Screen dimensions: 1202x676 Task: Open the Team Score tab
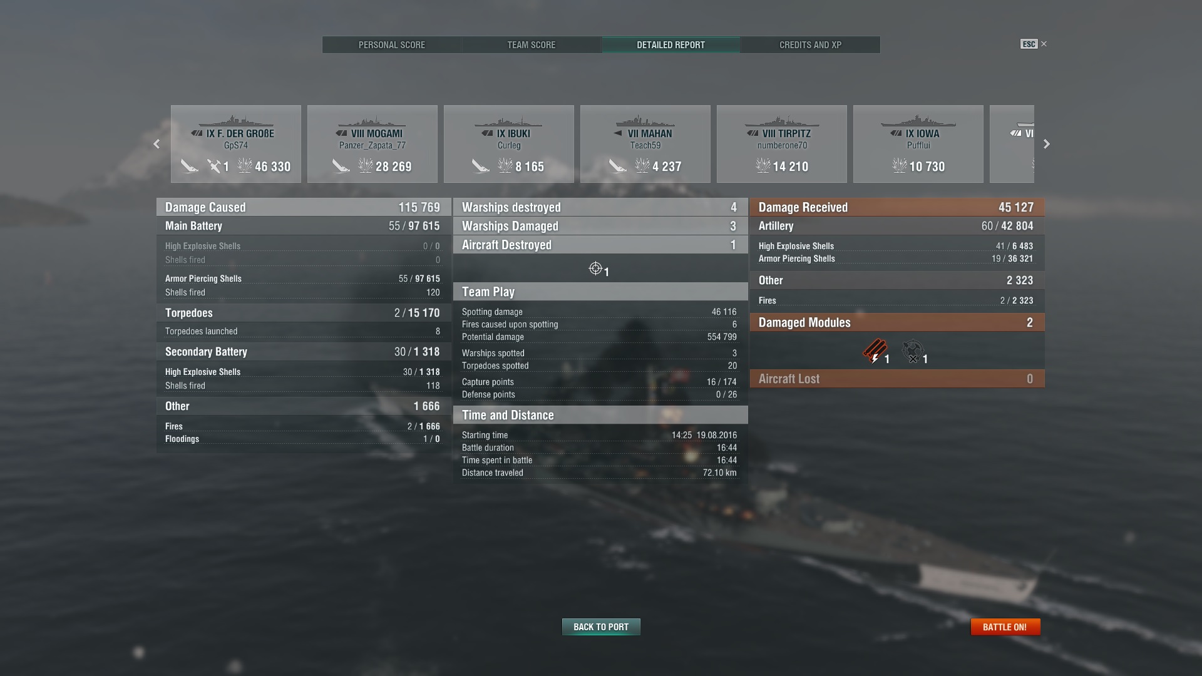[532, 45]
